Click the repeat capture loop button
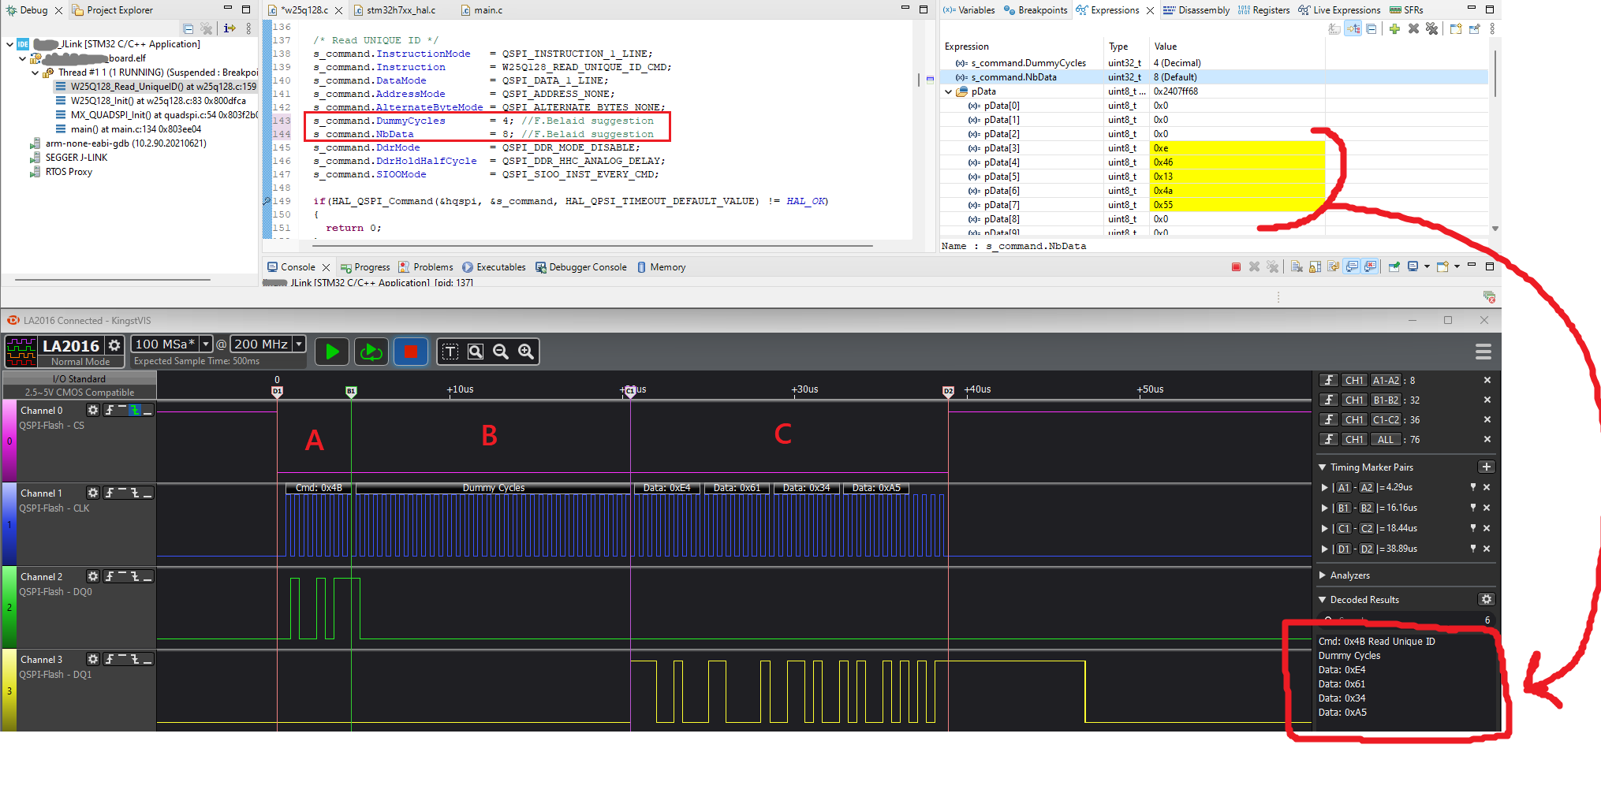The image size is (1601, 793). [371, 352]
